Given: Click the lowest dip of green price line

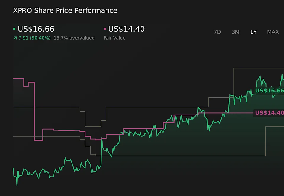Looking at the screenshot, I should (17, 185).
